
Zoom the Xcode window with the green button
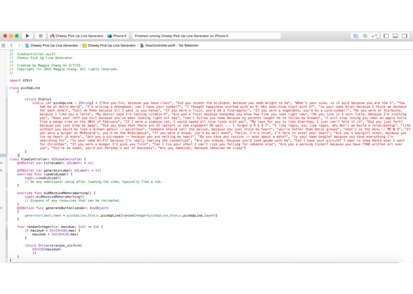click(17, 36)
